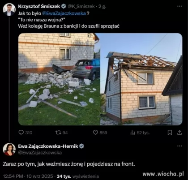Screen dimensions: 188x180
Task: Click the 12:54 PM · 10 wrz 2025 timestamp
Action: 28,176
